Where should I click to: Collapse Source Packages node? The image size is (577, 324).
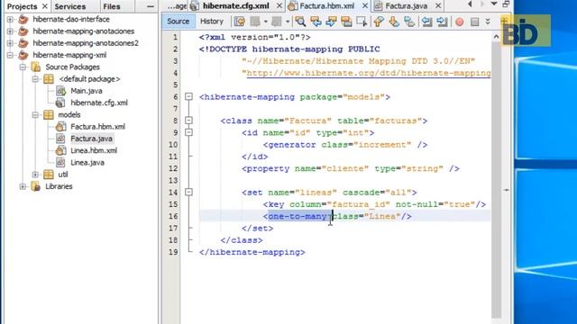[x=23, y=67]
